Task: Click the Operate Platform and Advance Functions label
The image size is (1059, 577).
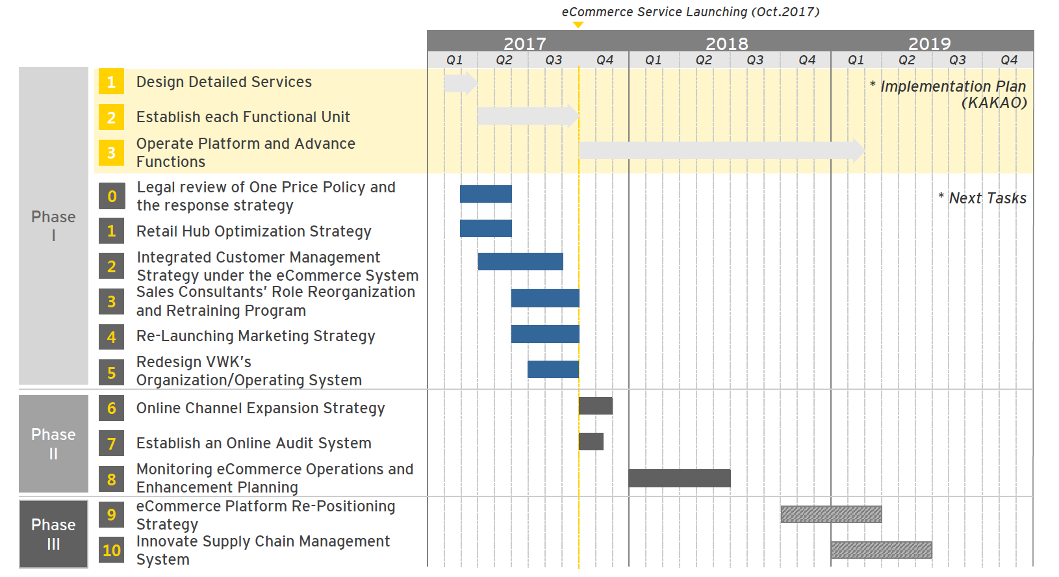Action: pyautogui.click(x=246, y=153)
